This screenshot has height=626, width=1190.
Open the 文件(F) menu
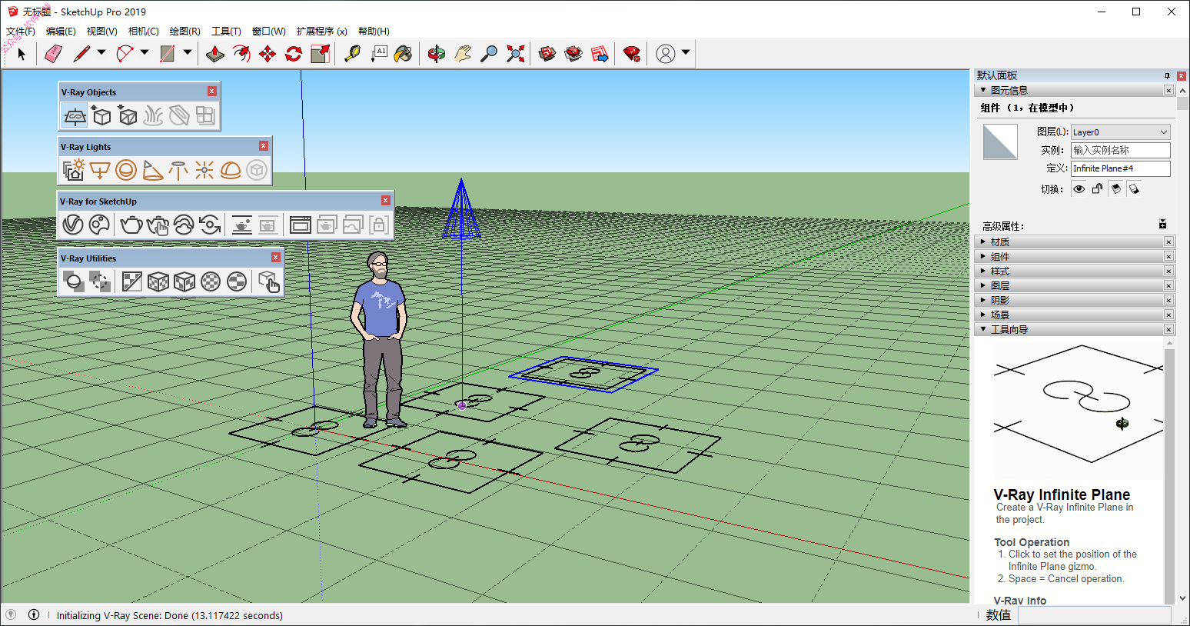click(x=21, y=32)
